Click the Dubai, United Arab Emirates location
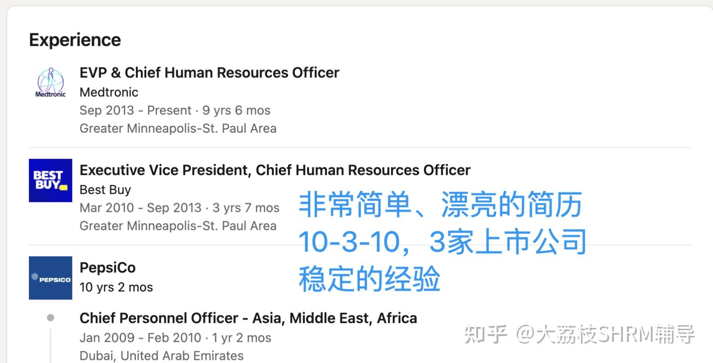The height and width of the screenshot is (363, 713). 162,356
